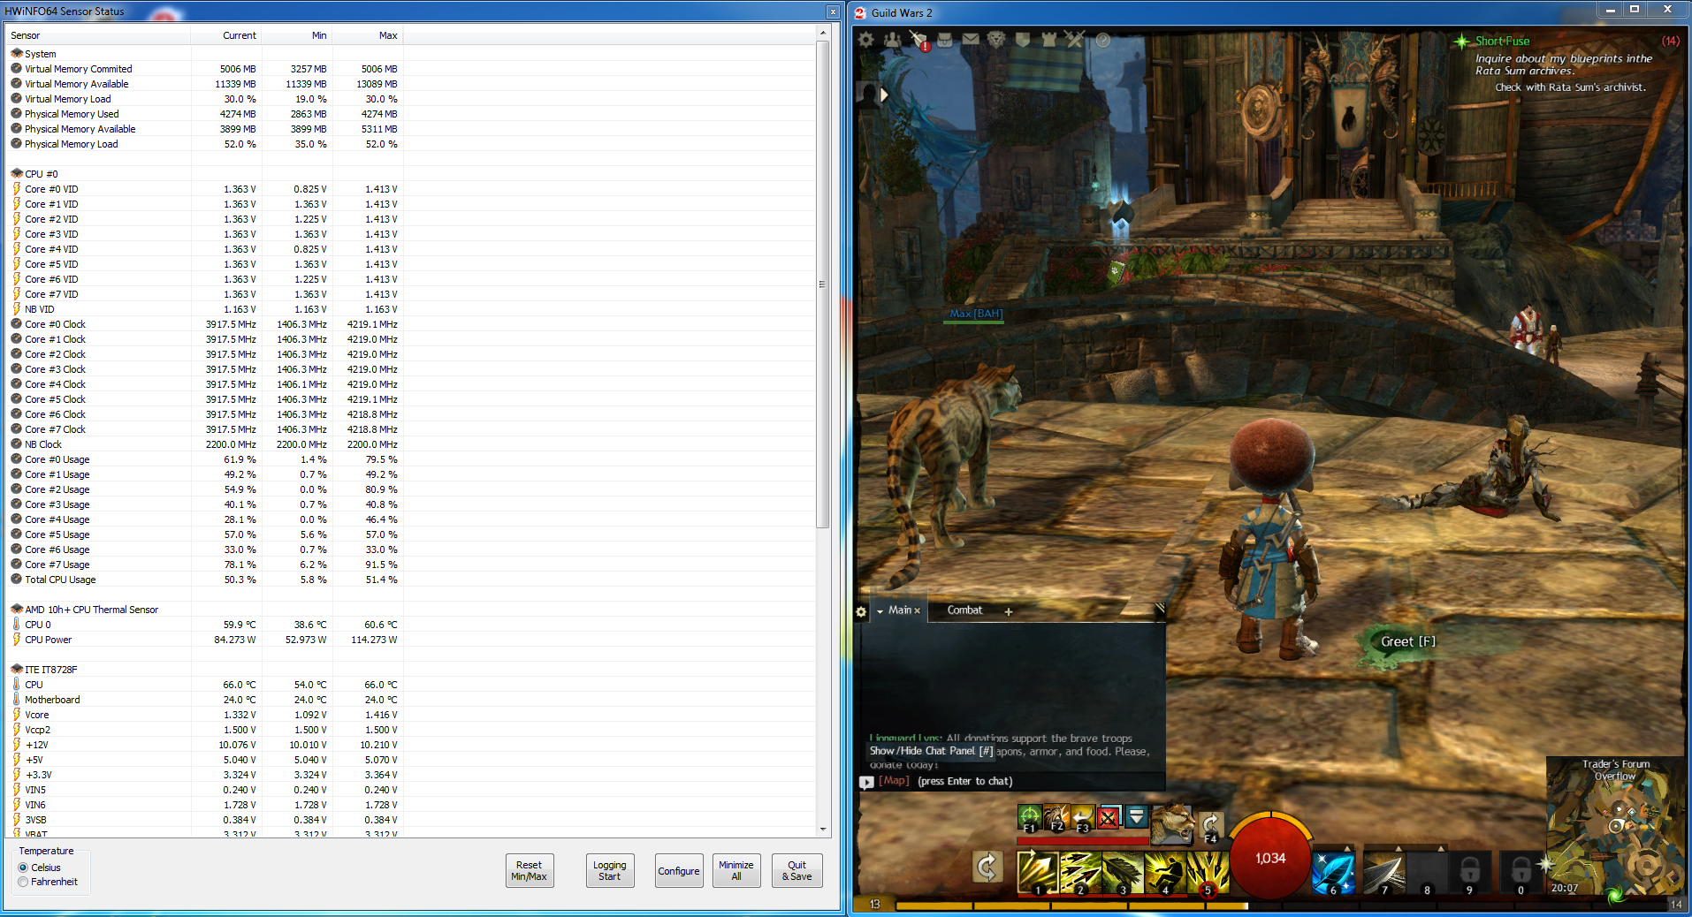Open the Main chat tab dropdown arrow

coord(880,611)
